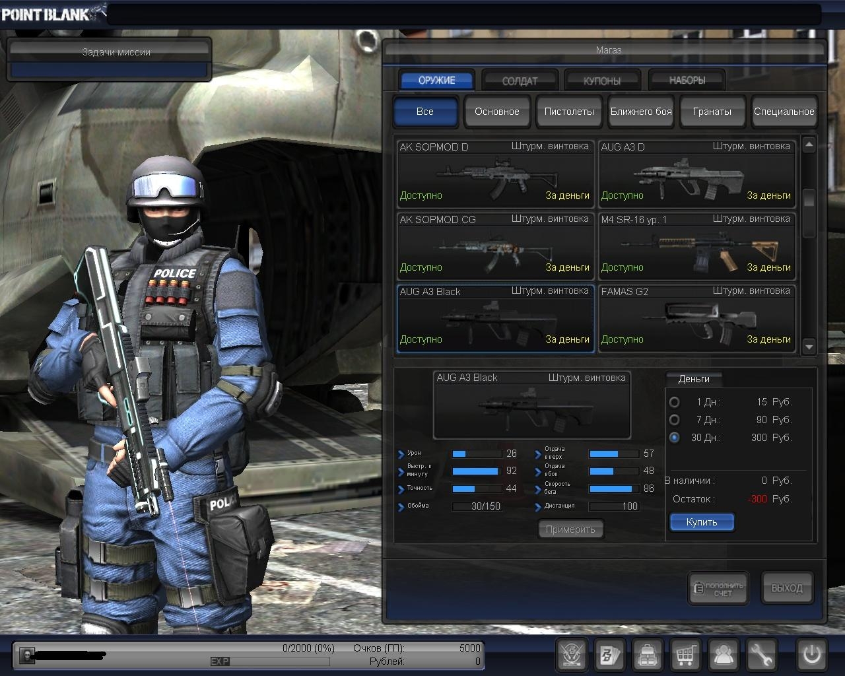845x676 pixels.
Task: Select the 1 day purchase option
Action: (674, 402)
